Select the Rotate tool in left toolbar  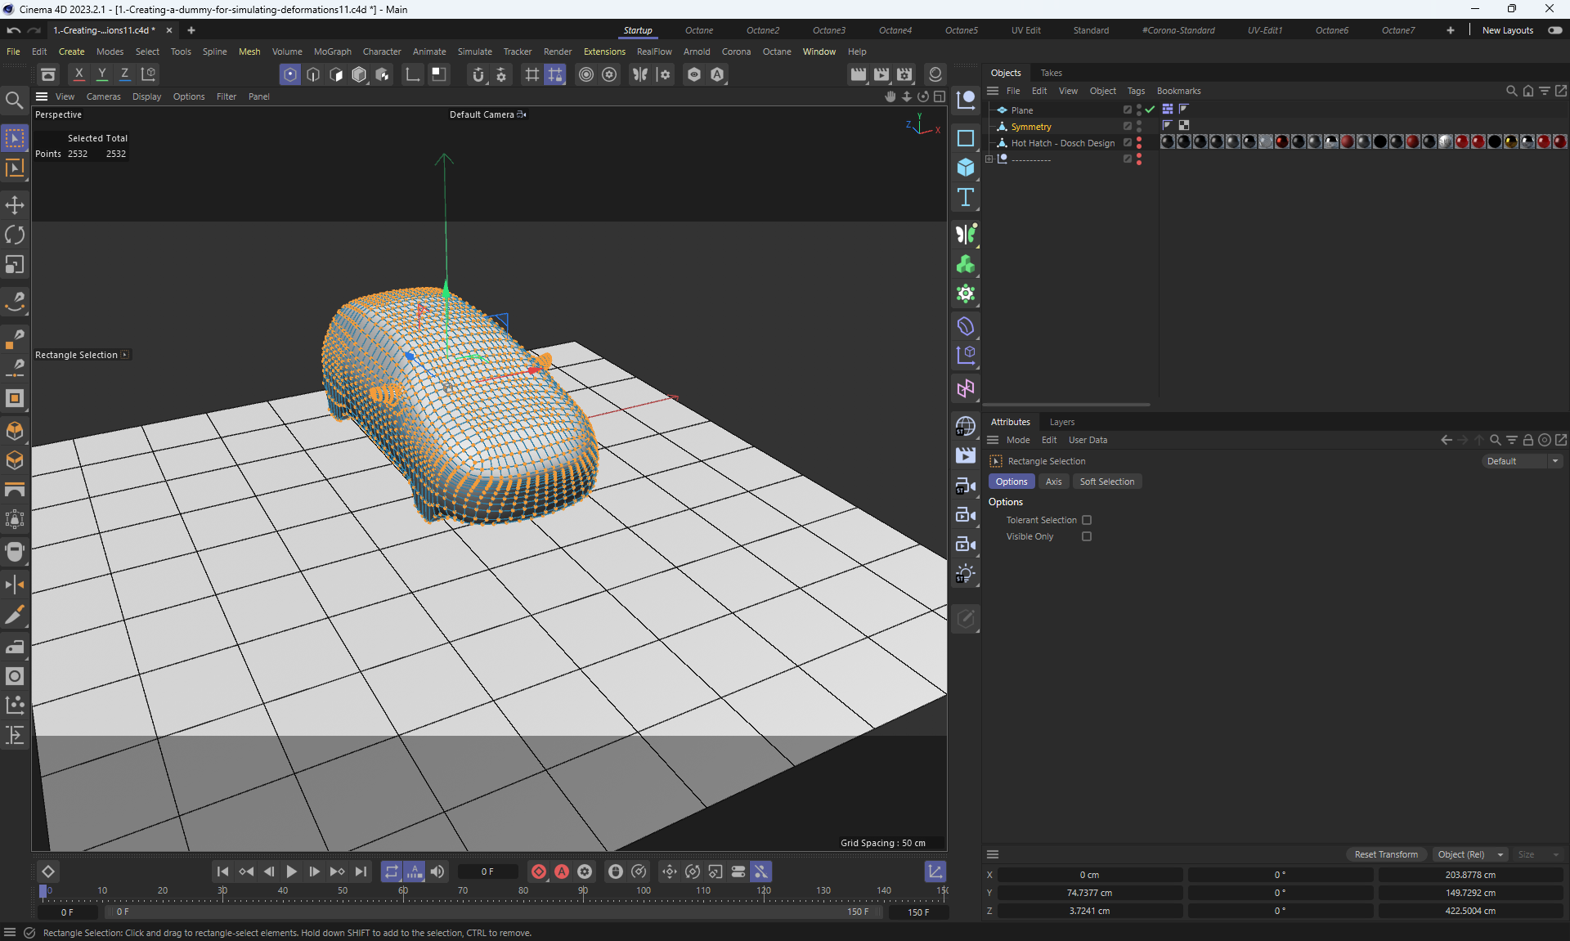[x=15, y=235]
